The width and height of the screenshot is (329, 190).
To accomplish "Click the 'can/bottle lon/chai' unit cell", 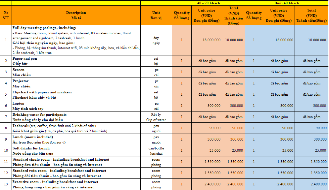I will pyautogui.click(x=156, y=151).
